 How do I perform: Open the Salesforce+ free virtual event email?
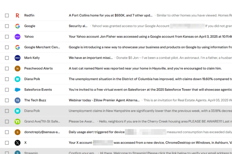[x=150, y=90]
